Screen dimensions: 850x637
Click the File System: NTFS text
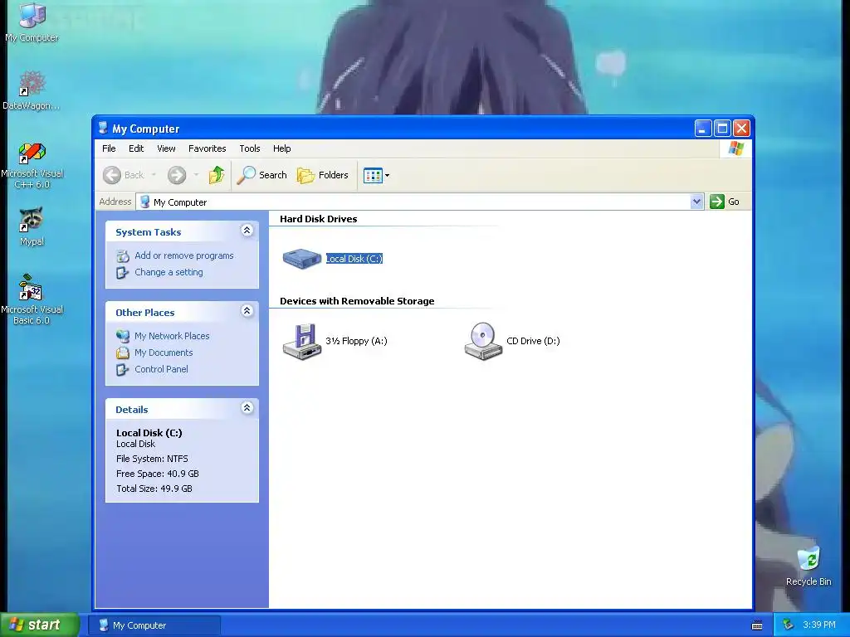(152, 459)
